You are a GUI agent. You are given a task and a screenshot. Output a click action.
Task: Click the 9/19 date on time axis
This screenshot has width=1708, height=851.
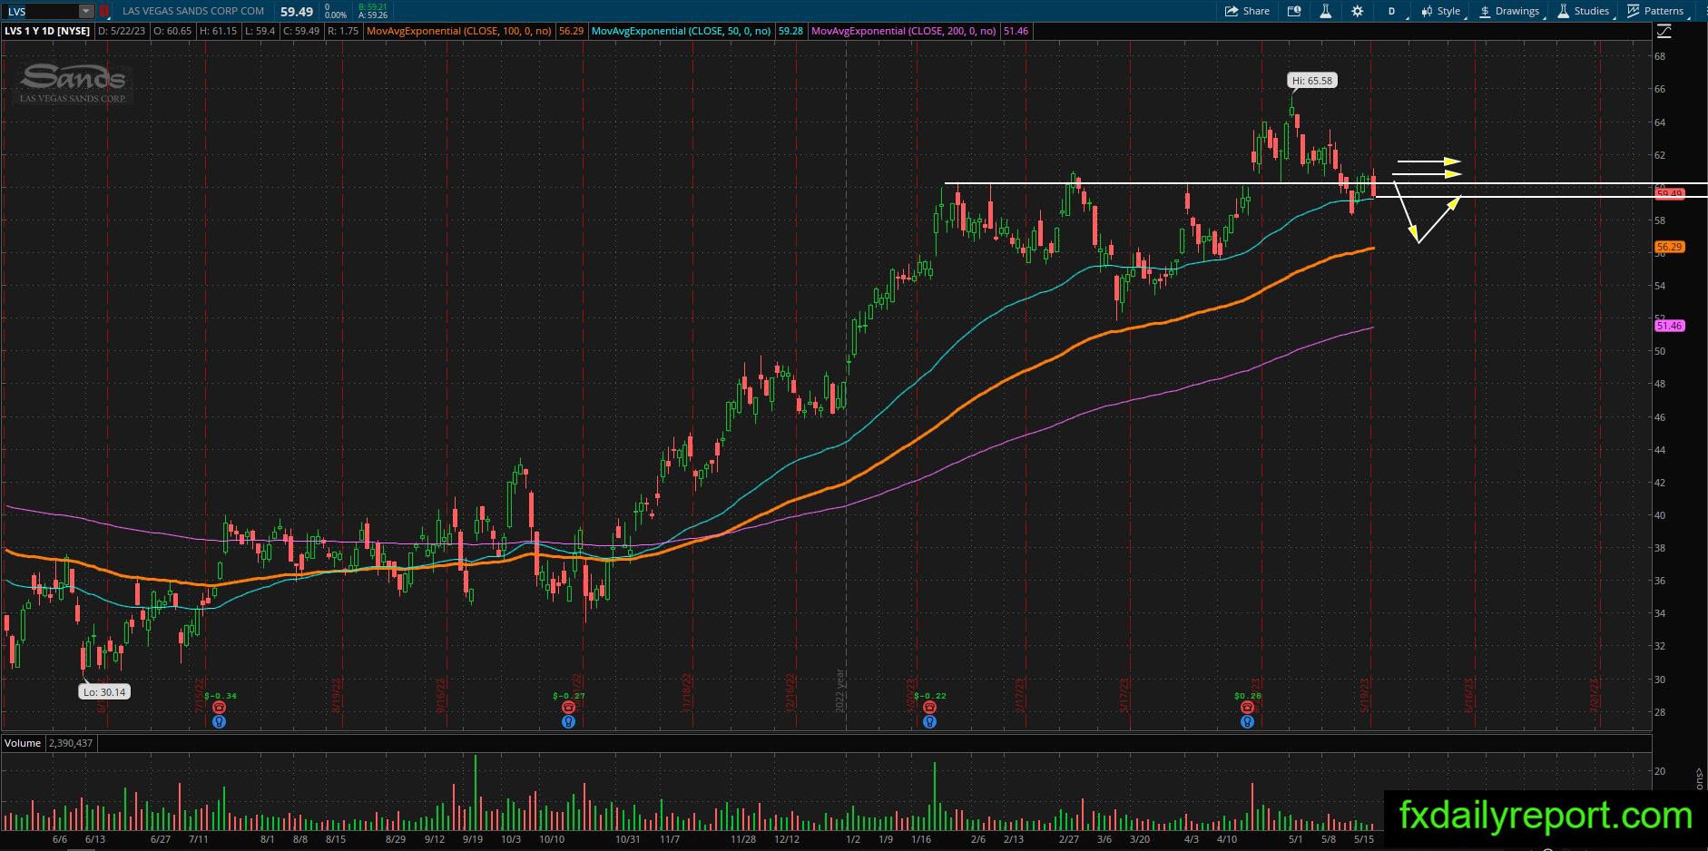tap(472, 839)
